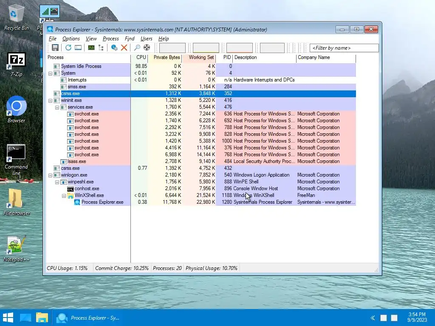Screen dimensions: 435x326
Task: Sort by the PID column header
Action: click(x=224, y=58)
